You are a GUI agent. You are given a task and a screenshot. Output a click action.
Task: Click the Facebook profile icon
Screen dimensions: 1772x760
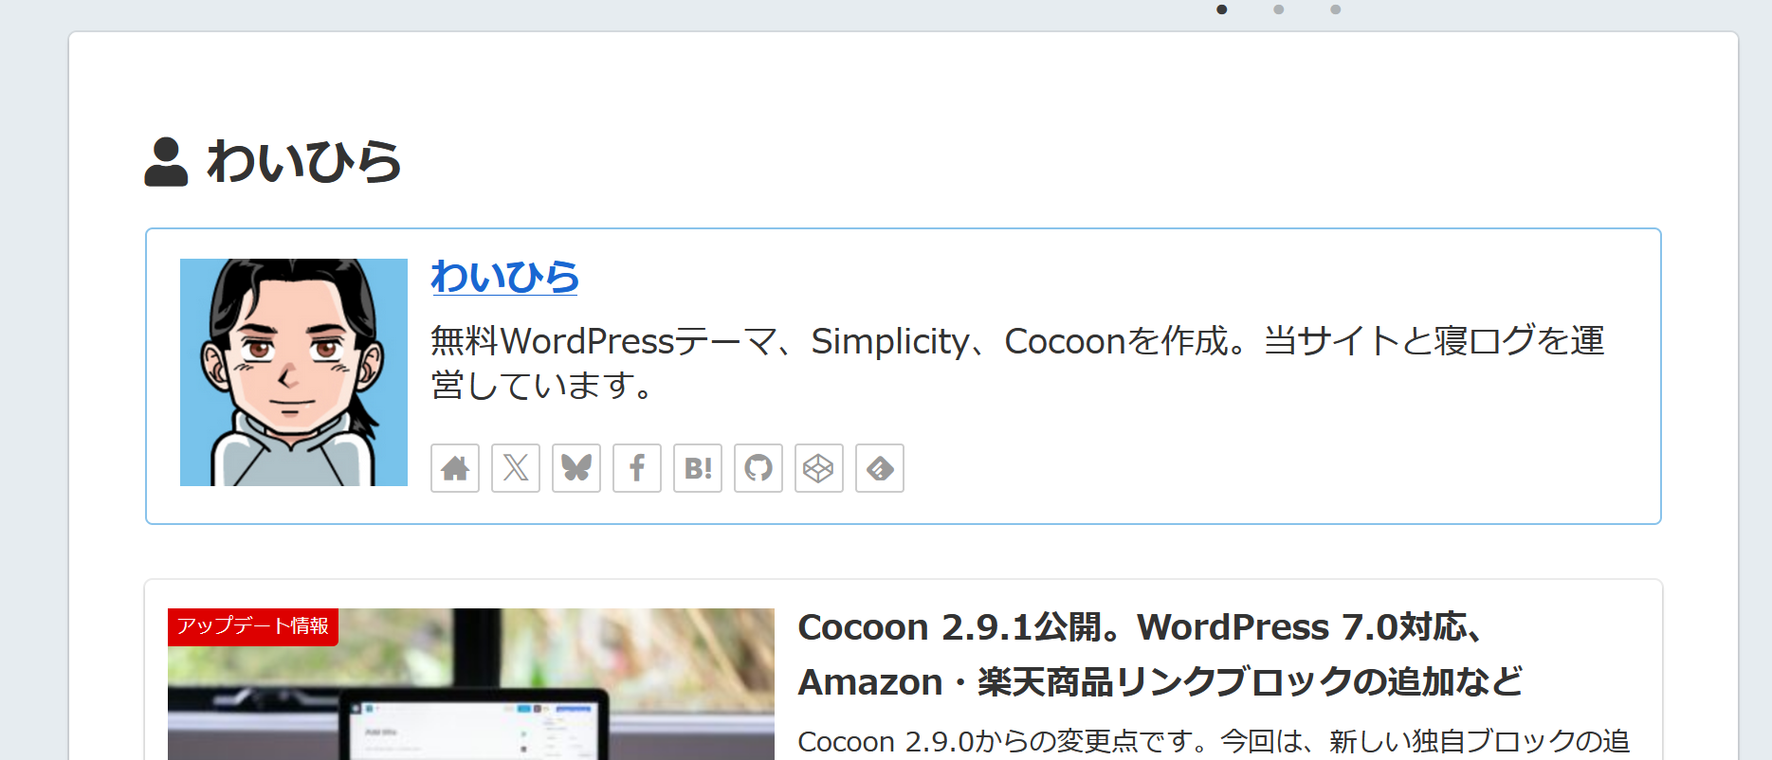pyautogui.click(x=637, y=468)
